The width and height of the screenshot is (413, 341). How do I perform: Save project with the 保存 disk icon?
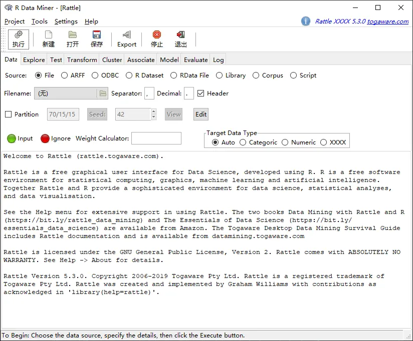[x=97, y=39]
